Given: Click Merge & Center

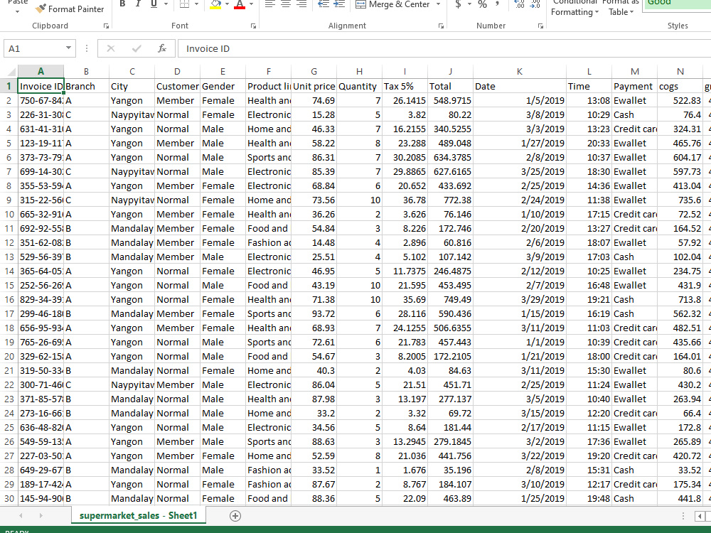Looking at the screenshot, I should (392, 4).
